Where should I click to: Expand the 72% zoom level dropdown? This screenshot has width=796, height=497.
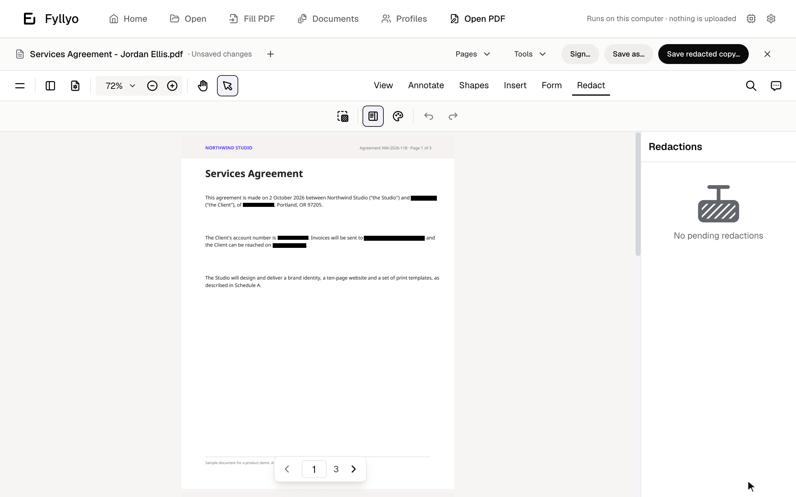(x=120, y=86)
